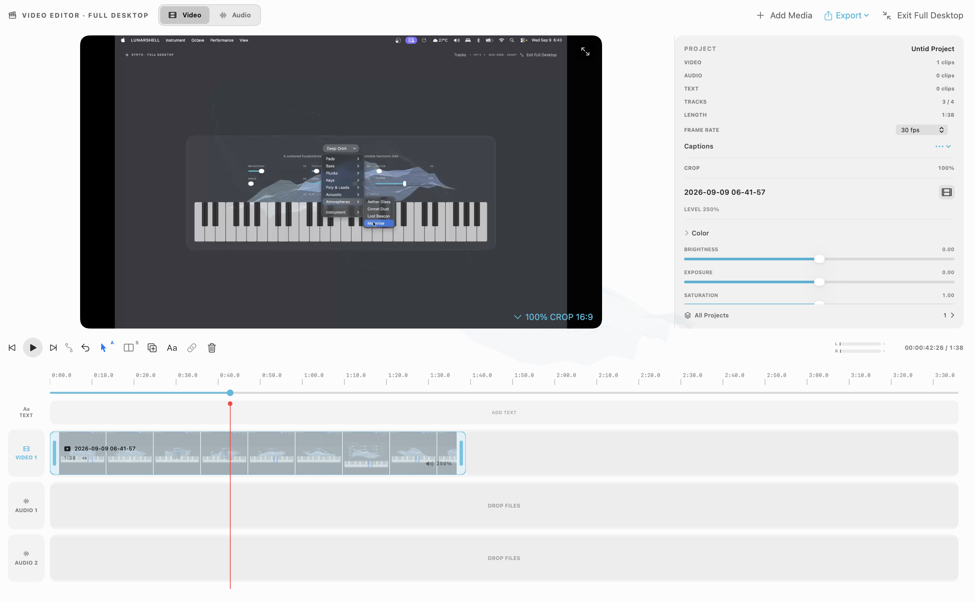
Task: Click Add Media button
Action: 784,15
